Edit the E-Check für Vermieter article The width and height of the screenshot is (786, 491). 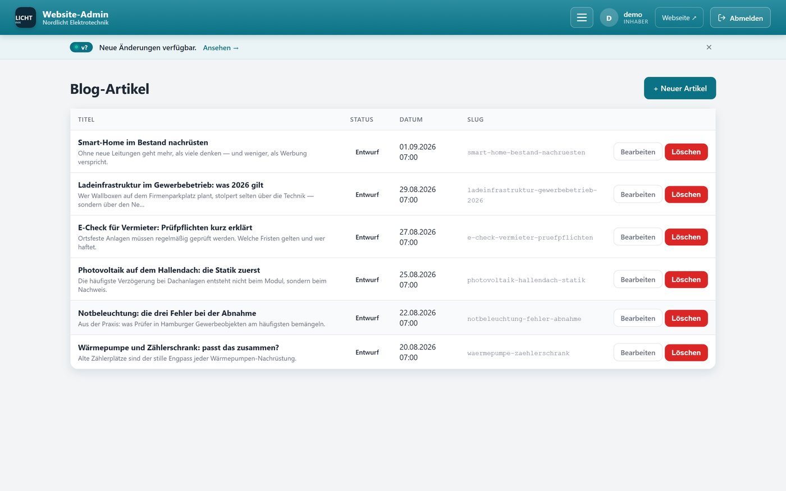pos(638,237)
